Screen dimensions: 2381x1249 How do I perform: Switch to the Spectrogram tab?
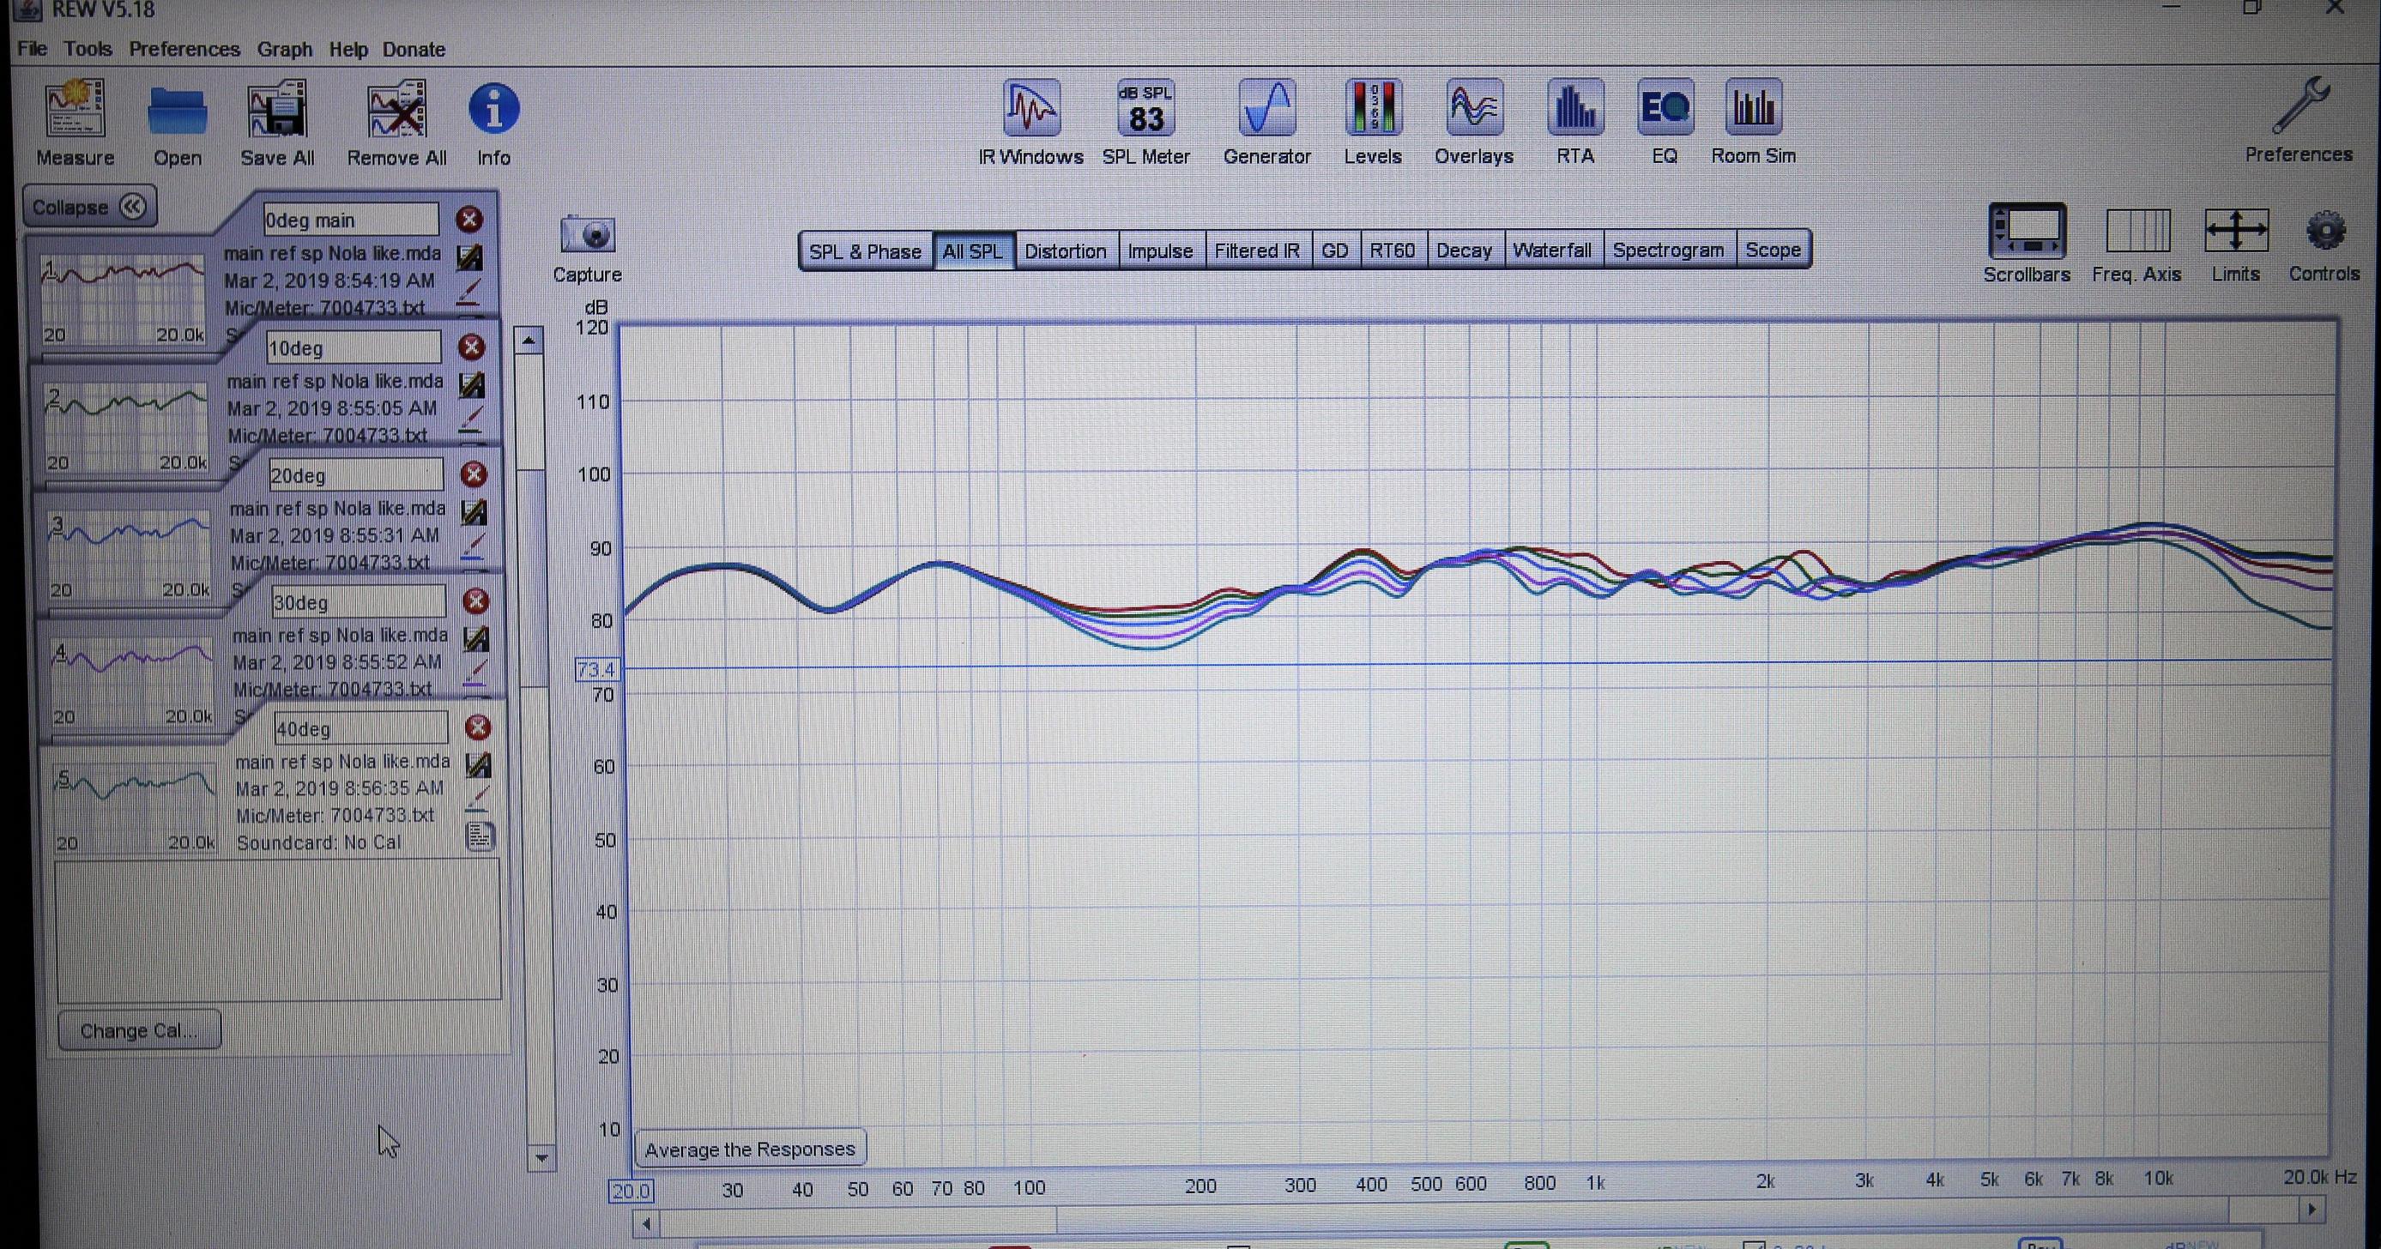pos(1668,250)
